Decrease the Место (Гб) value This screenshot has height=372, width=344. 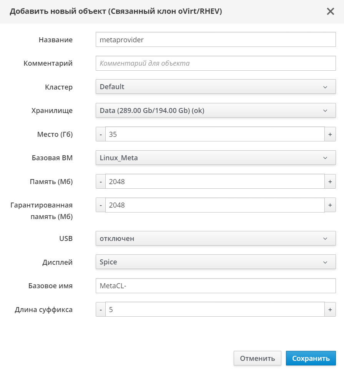pyautogui.click(x=101, y=135)
